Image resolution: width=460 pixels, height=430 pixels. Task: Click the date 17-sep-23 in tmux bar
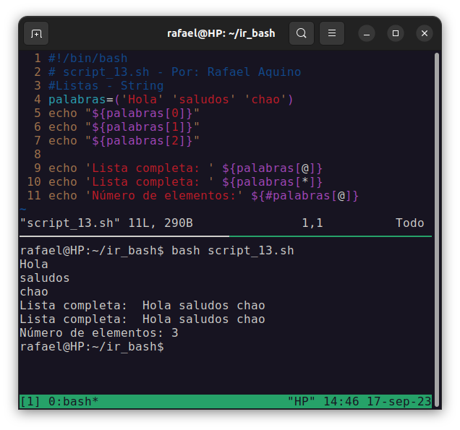(399, 402)
